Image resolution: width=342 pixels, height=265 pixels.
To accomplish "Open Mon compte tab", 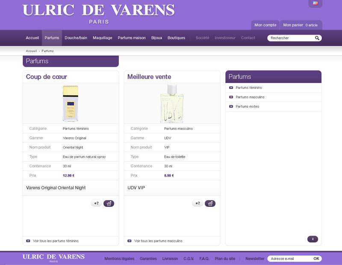I will 265,25.
